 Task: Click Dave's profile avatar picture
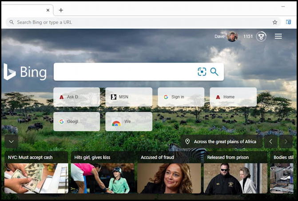232,36
